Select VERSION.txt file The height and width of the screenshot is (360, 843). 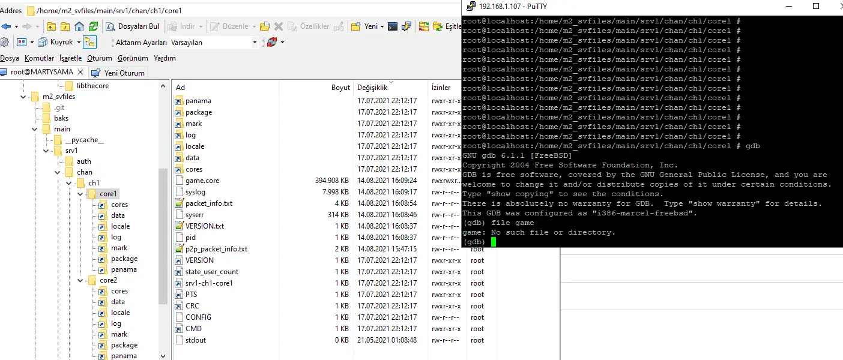click(x=204, y=226)
